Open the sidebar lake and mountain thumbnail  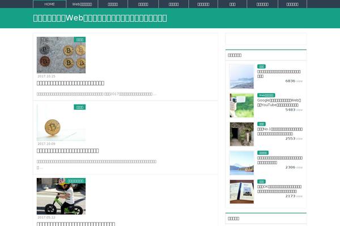pos(242,163)
